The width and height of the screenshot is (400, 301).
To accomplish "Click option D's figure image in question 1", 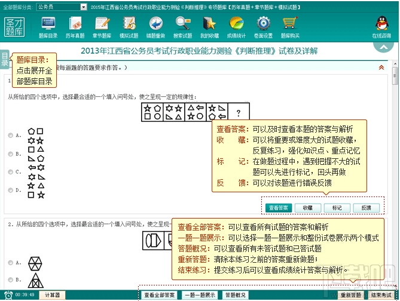I will (x=36, y=191).
